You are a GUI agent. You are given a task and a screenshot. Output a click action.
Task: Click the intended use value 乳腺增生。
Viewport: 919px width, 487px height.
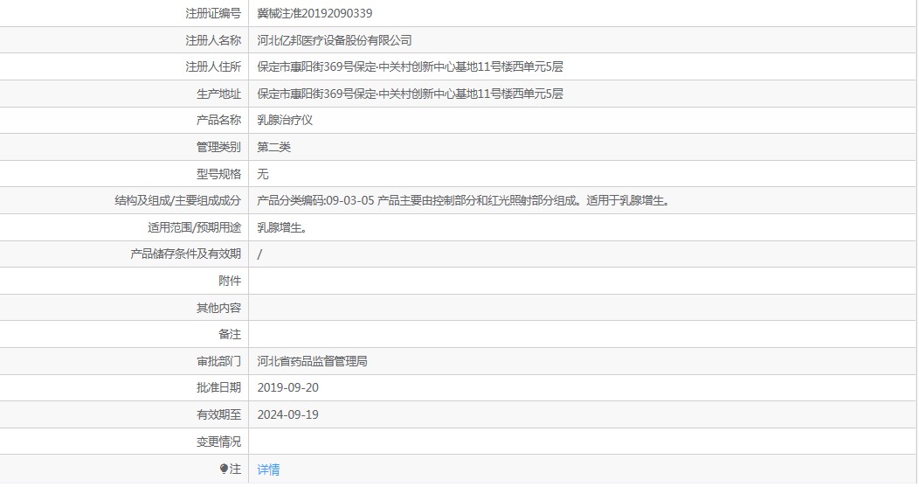(282, 227)
